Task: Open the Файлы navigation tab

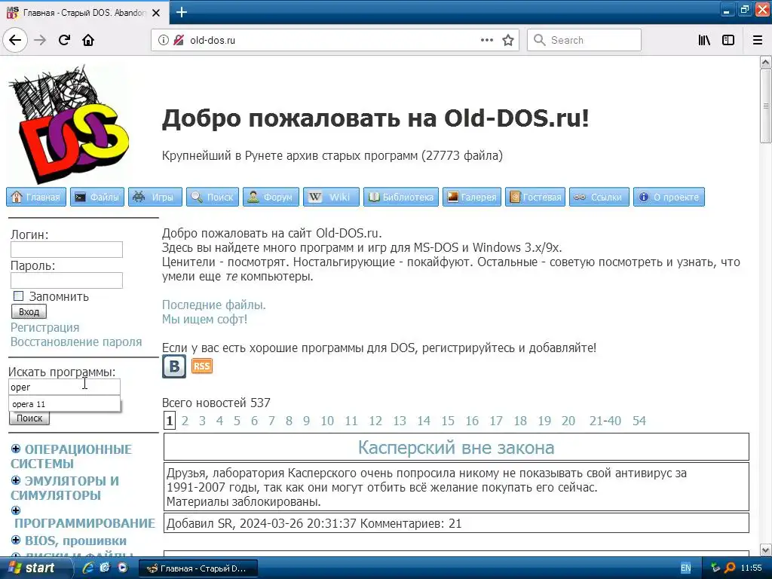Action: pos(97,197)
